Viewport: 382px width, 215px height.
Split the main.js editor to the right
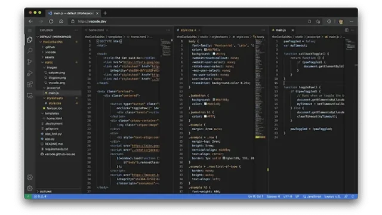click(346, 30)
